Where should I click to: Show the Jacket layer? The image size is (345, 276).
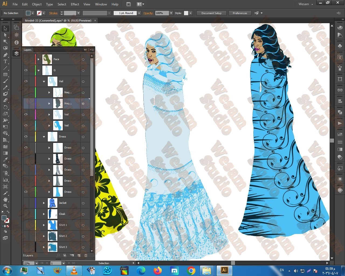point(26,203)
